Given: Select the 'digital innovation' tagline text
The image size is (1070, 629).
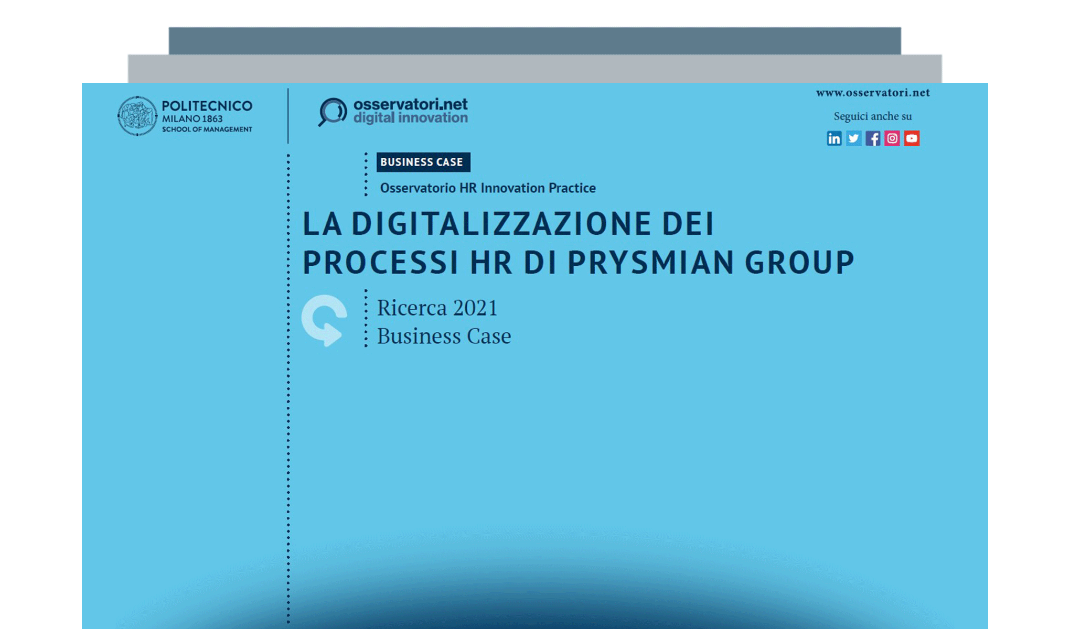Looking at the screenshot, I should tap(410, 118).
